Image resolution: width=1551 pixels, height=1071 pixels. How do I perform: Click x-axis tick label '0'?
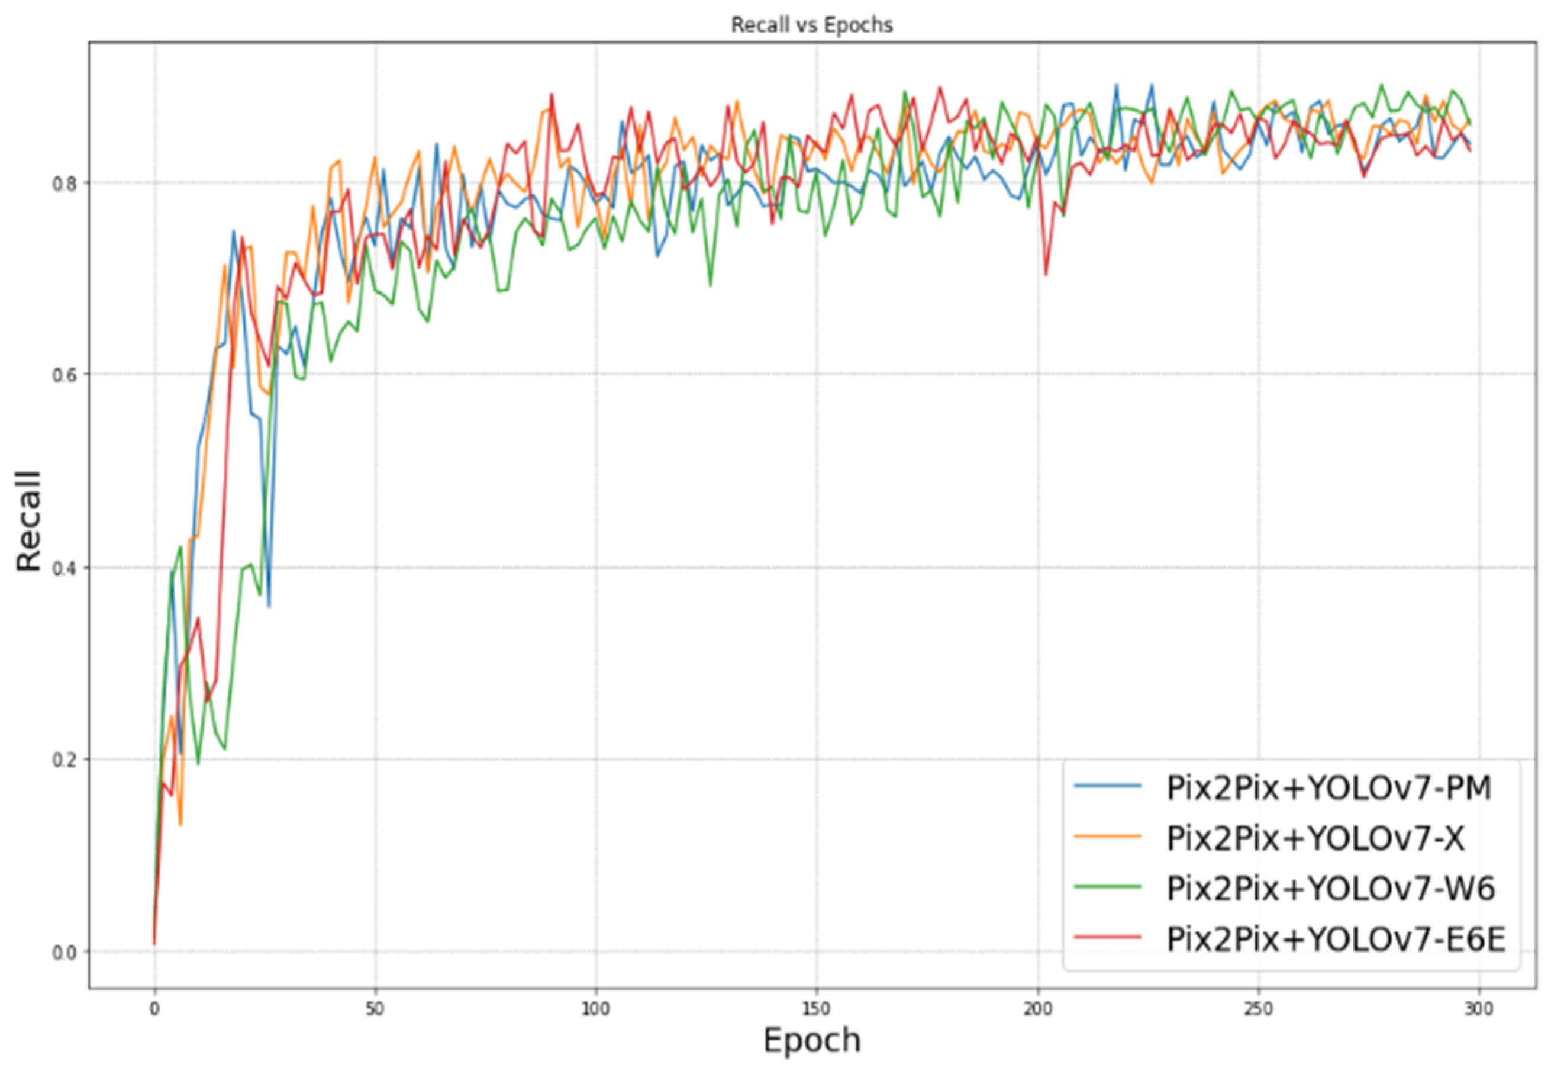pyautogui.click(x=154, y=1009)
